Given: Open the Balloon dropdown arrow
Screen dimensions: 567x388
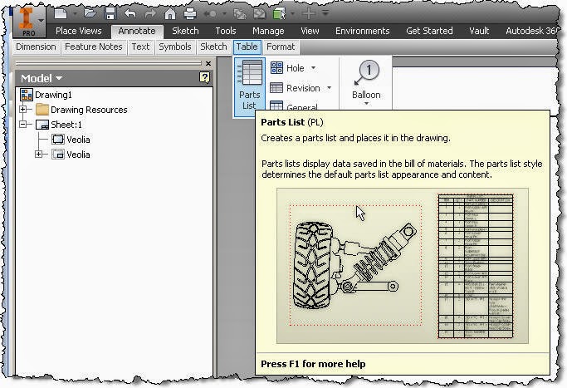Looking at the screenshot, I should 366,104.
